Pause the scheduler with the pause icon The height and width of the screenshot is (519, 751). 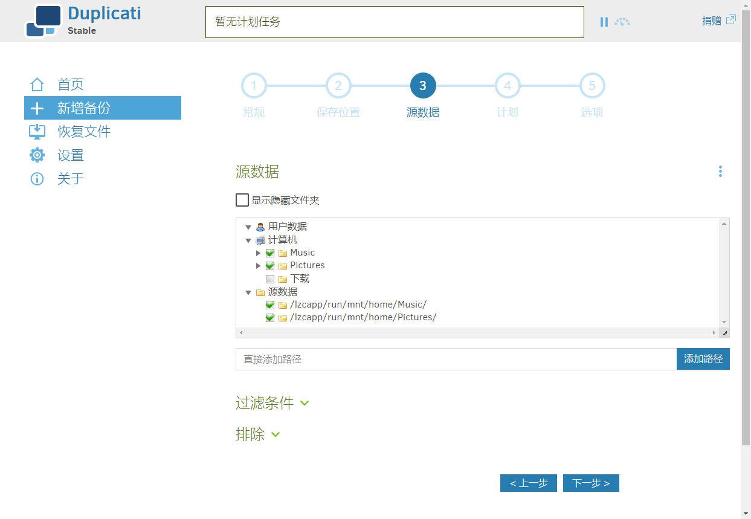604,22
